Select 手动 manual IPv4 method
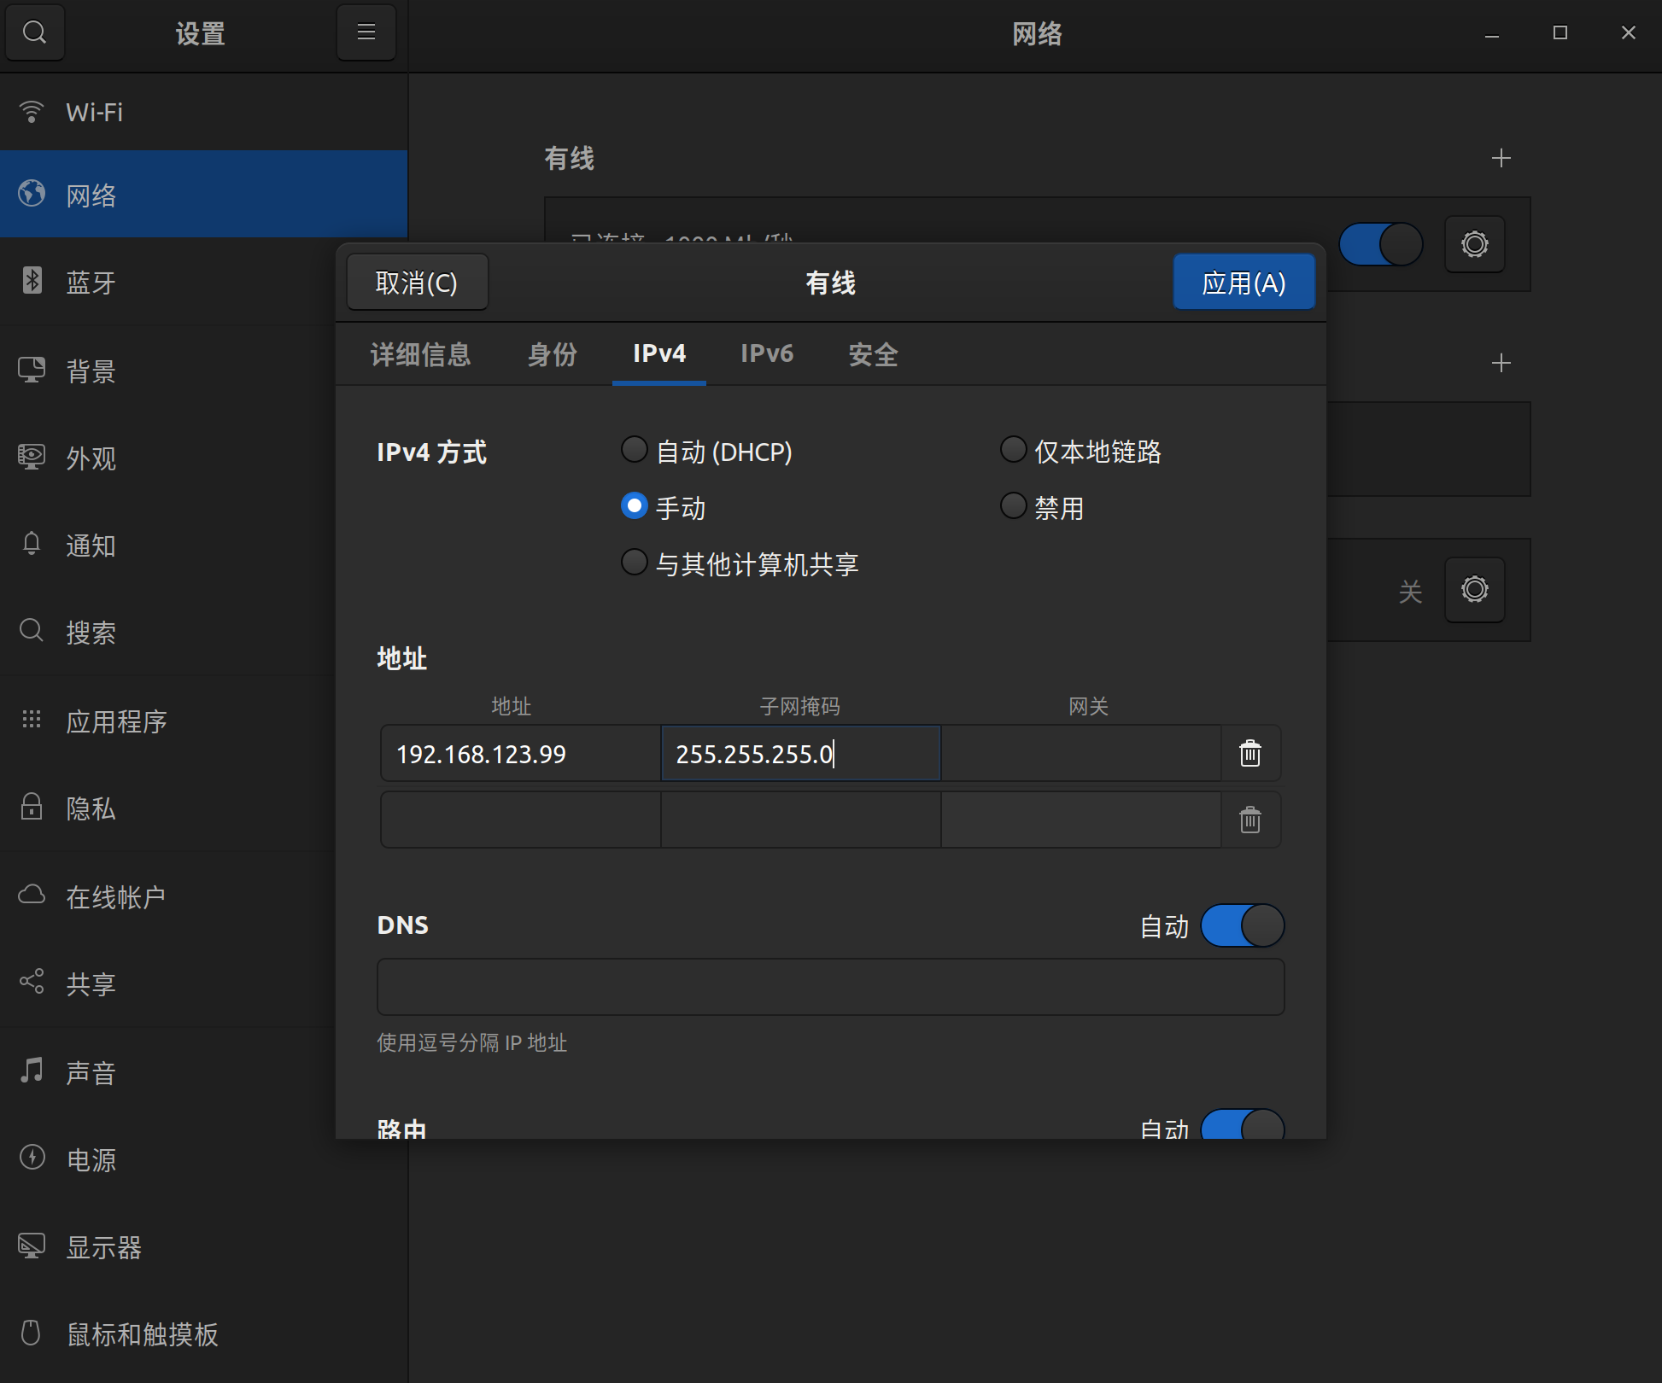Image resolution: width=1662 pixels, height=1383 pixels. 664,507
